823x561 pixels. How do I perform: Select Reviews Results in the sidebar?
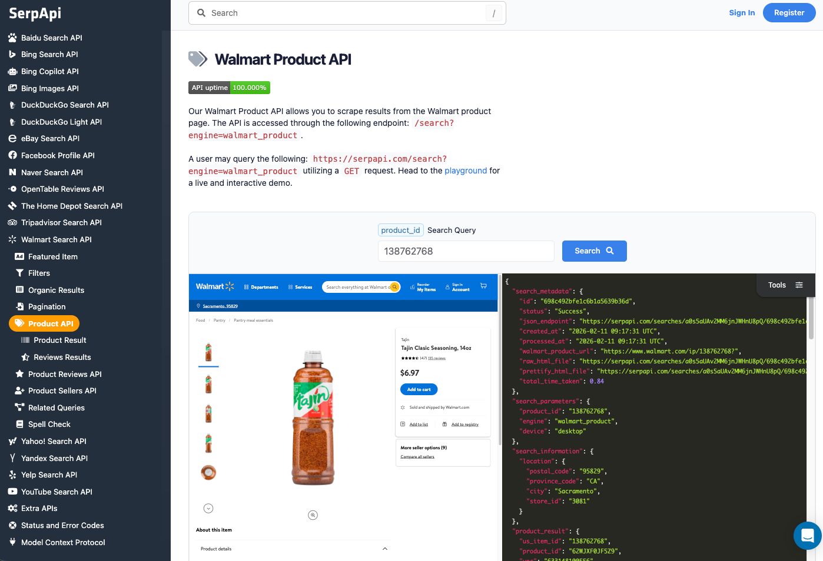click(x=62, y=357)
